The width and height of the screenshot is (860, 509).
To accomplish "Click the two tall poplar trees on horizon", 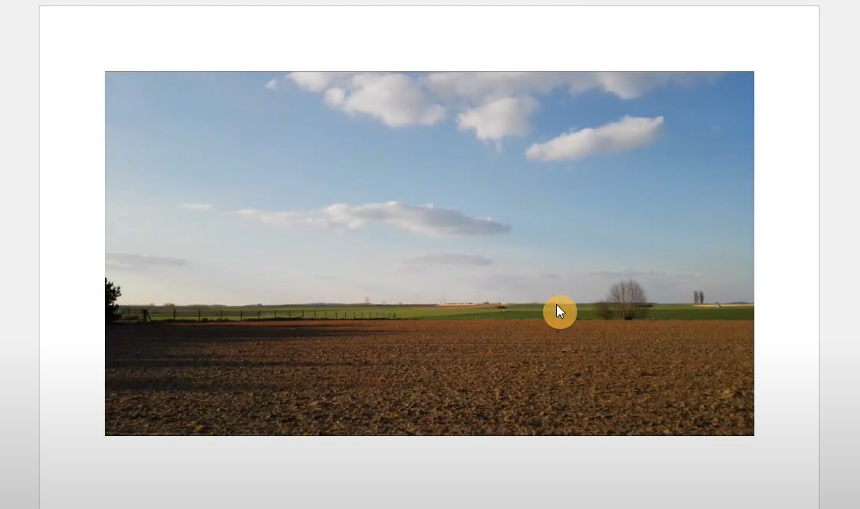I will 698,297.
